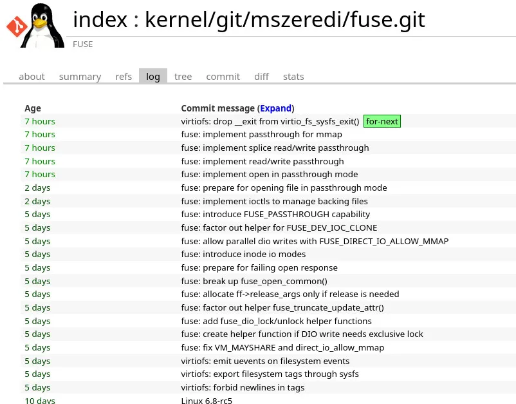View the stats tab

pyautogui.click(x=293, y=77)
